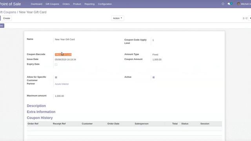This screenshot has height=141, width=251.
Task: Click the Coupon History section heading
Action: (x=40, y=118)
